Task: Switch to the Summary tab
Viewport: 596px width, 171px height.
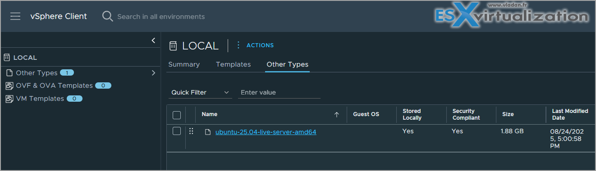Action: [184, 64]
